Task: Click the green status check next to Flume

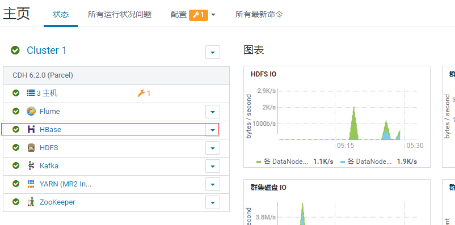Action: pos(16,111)
